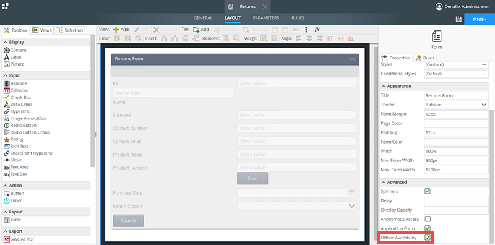Select Data Label control in toolbox
Viewport: 495px width, 245px height.
(18, 104)
